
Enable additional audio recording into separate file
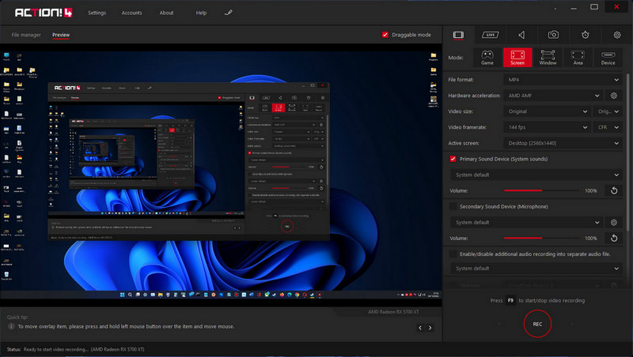tap(453, 254)
